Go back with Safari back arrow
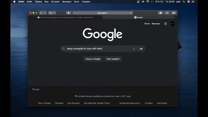This screenshot has height=117, width=208. tap(41, 13)
